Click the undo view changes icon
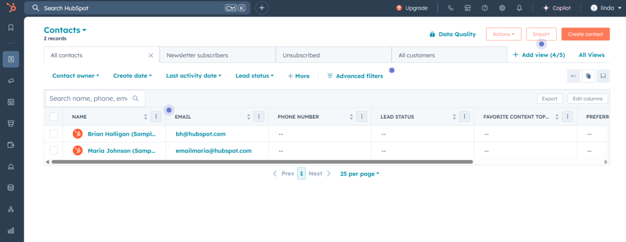The image size is (626, 242). point(573,76)
